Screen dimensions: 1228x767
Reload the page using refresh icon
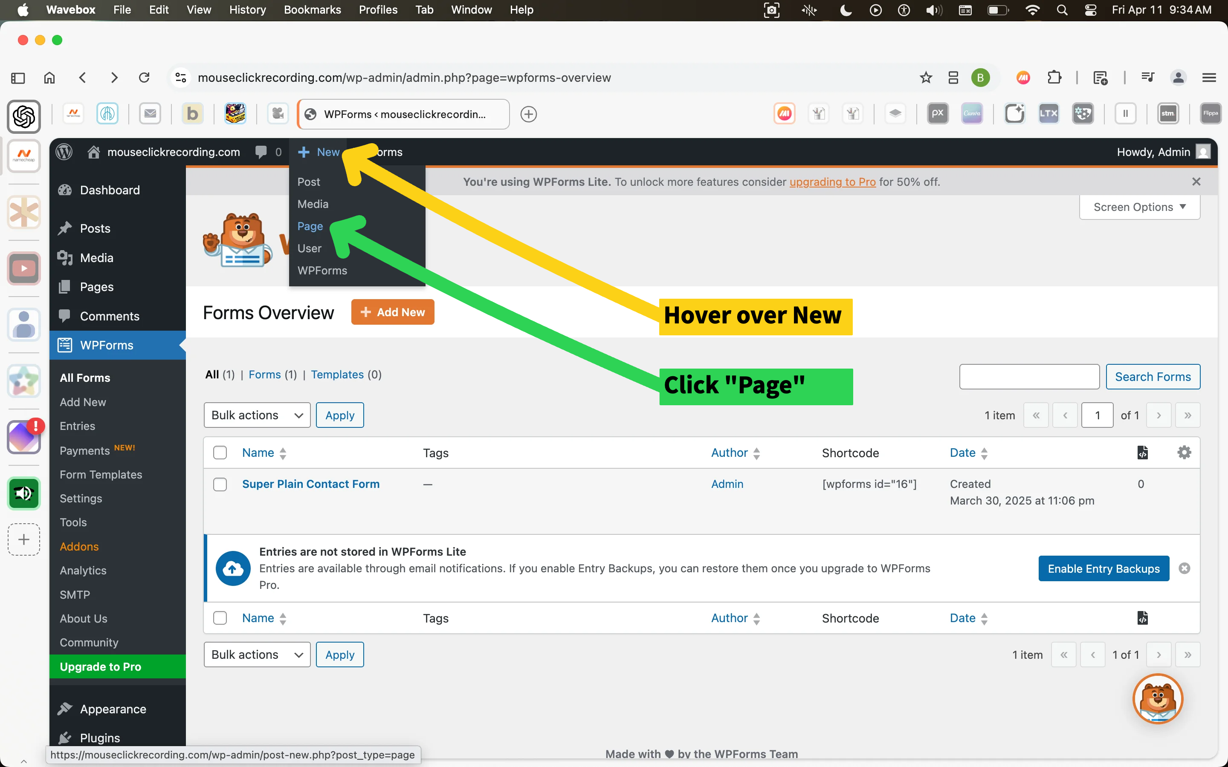(x=144, y=78)
